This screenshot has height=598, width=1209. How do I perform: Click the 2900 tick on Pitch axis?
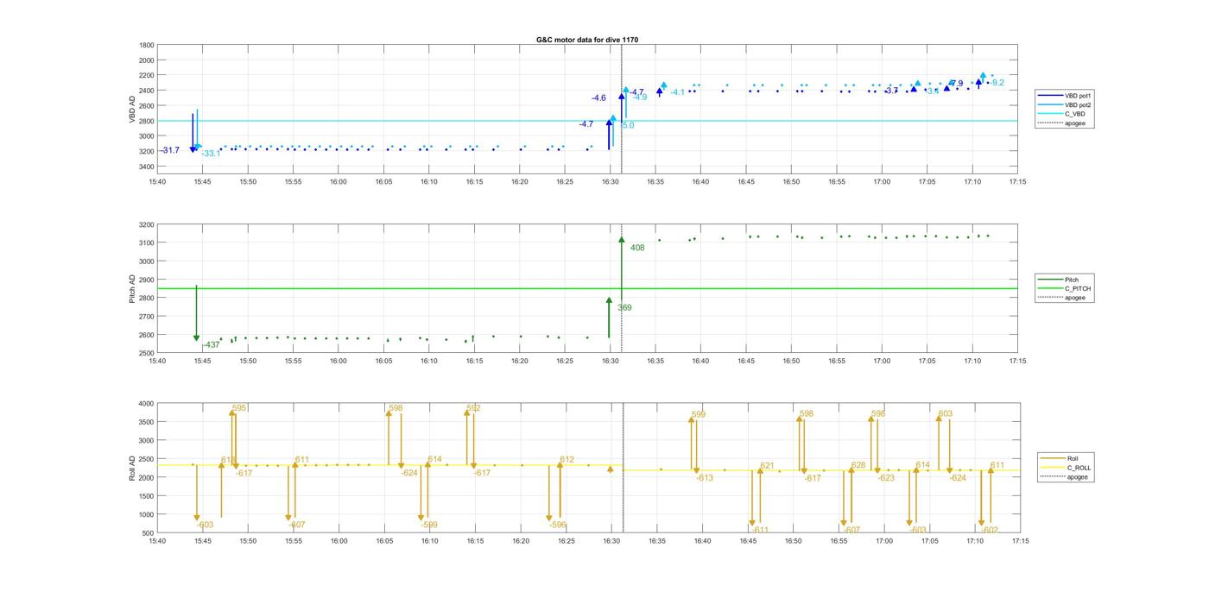click(x=147, y=280)
